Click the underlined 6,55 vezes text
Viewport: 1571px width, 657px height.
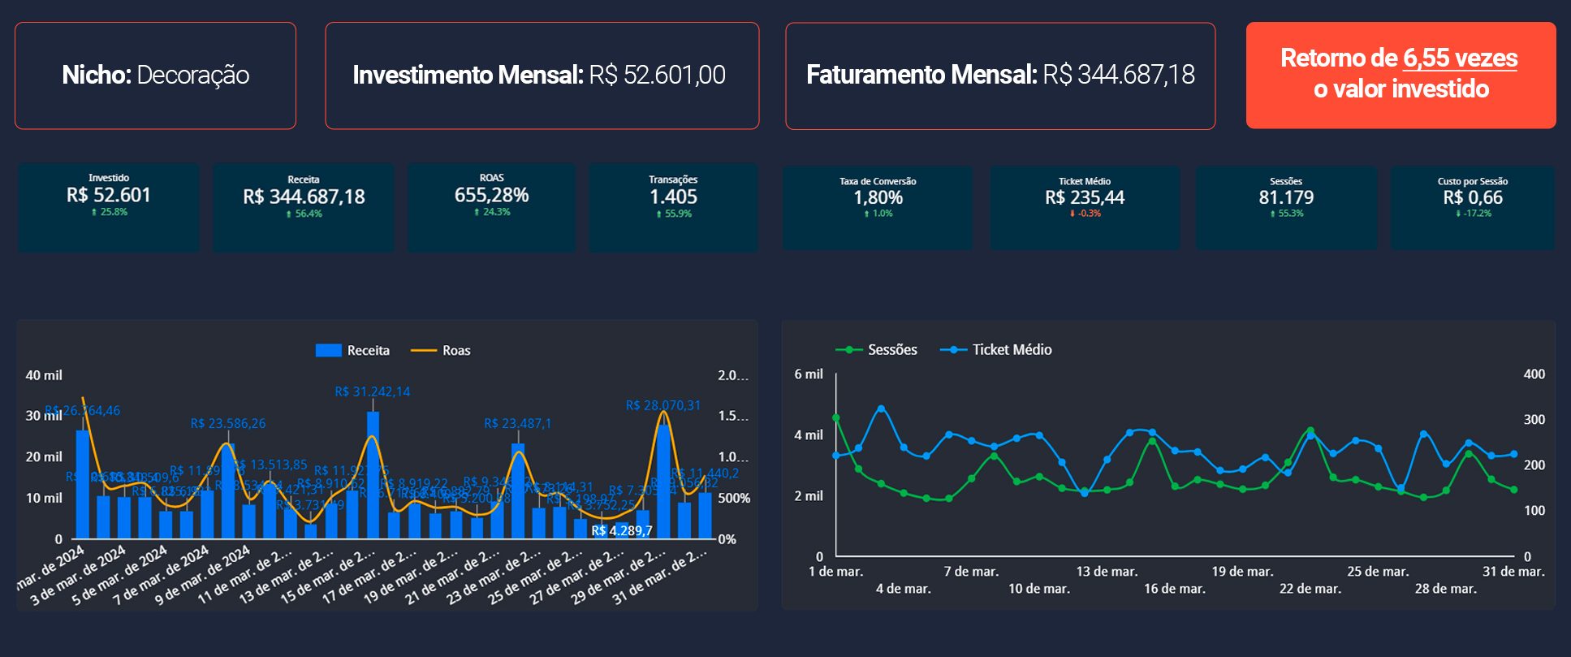[1460, 58]
